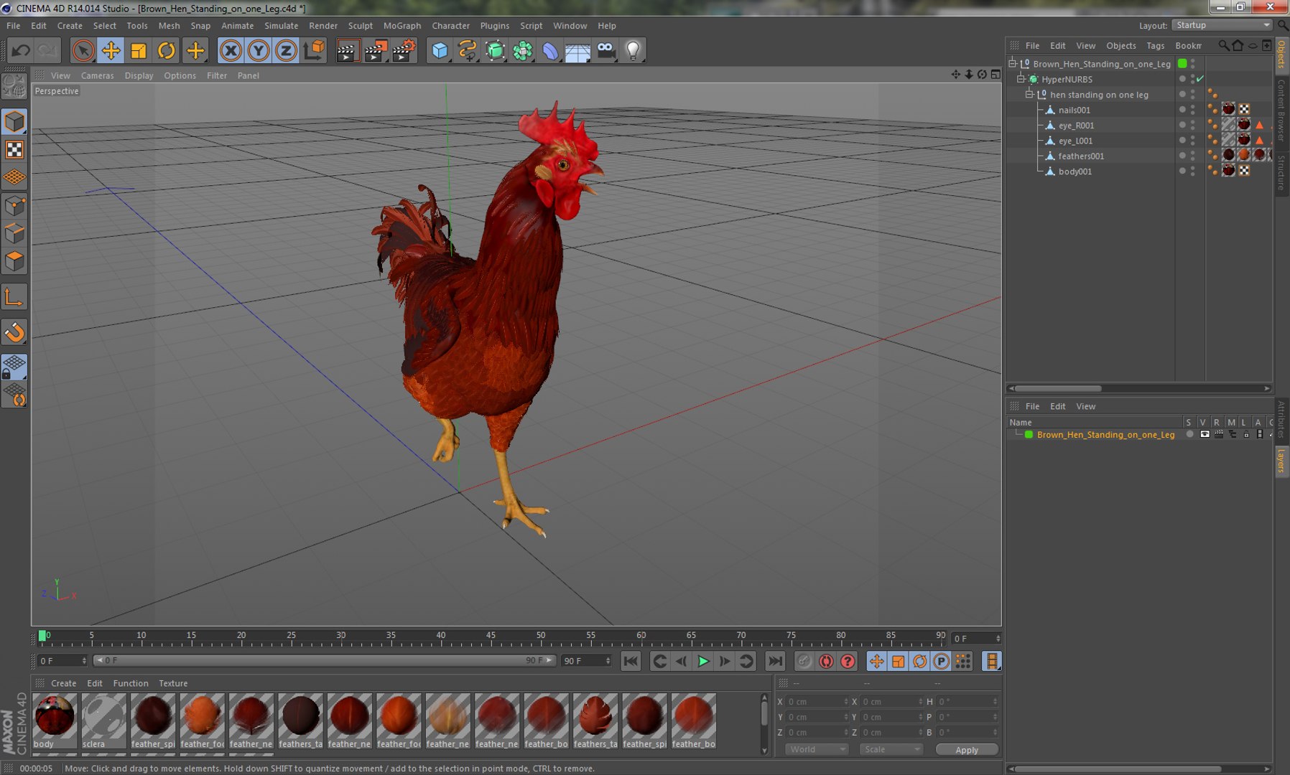
Task: Select the Rotate tool in top toolbar
Action: pos(166,50)
